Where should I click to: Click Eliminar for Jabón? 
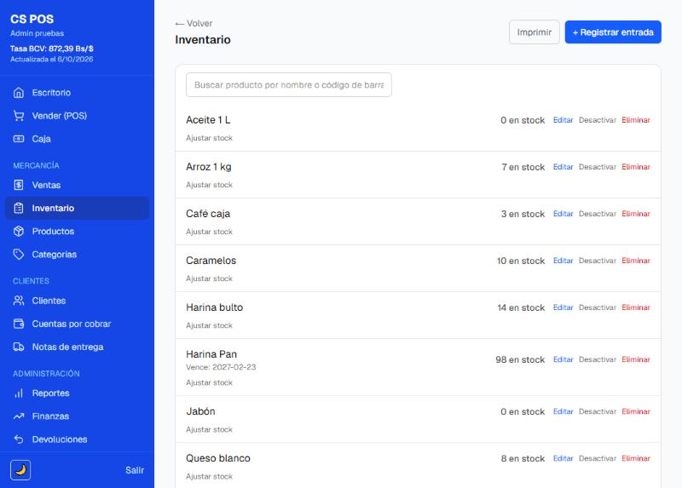[x=635, y=411]
